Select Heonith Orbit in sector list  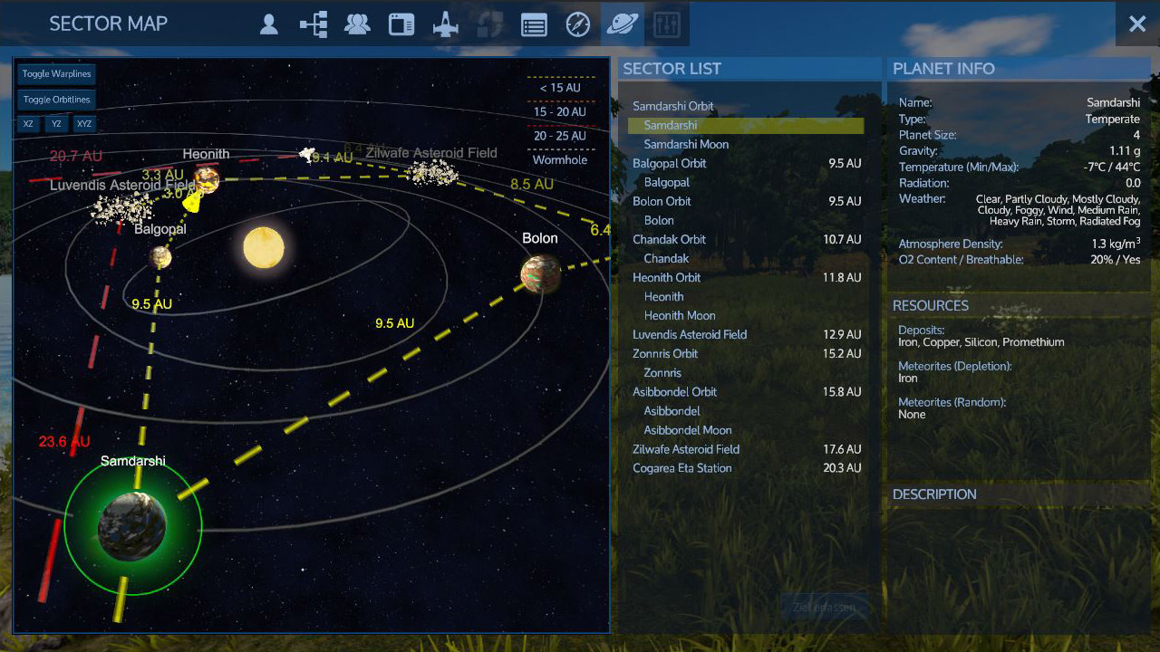667,277
